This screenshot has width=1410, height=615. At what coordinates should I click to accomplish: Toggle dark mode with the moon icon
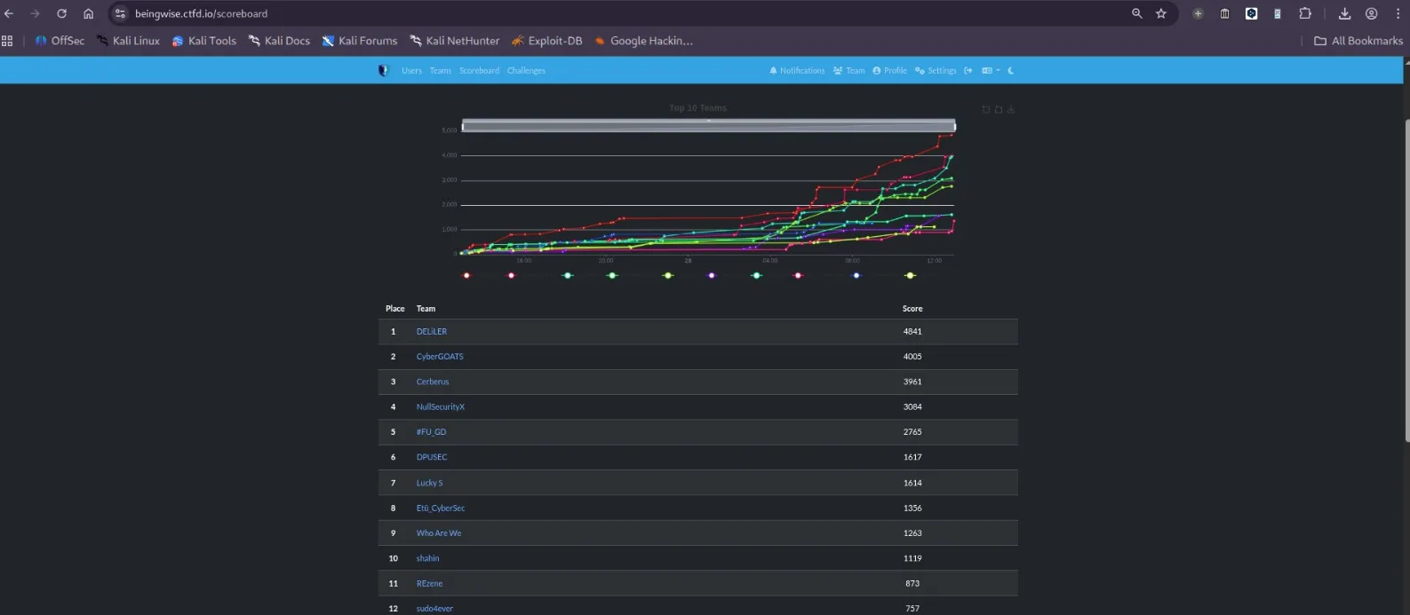(x=1010, y=70)
